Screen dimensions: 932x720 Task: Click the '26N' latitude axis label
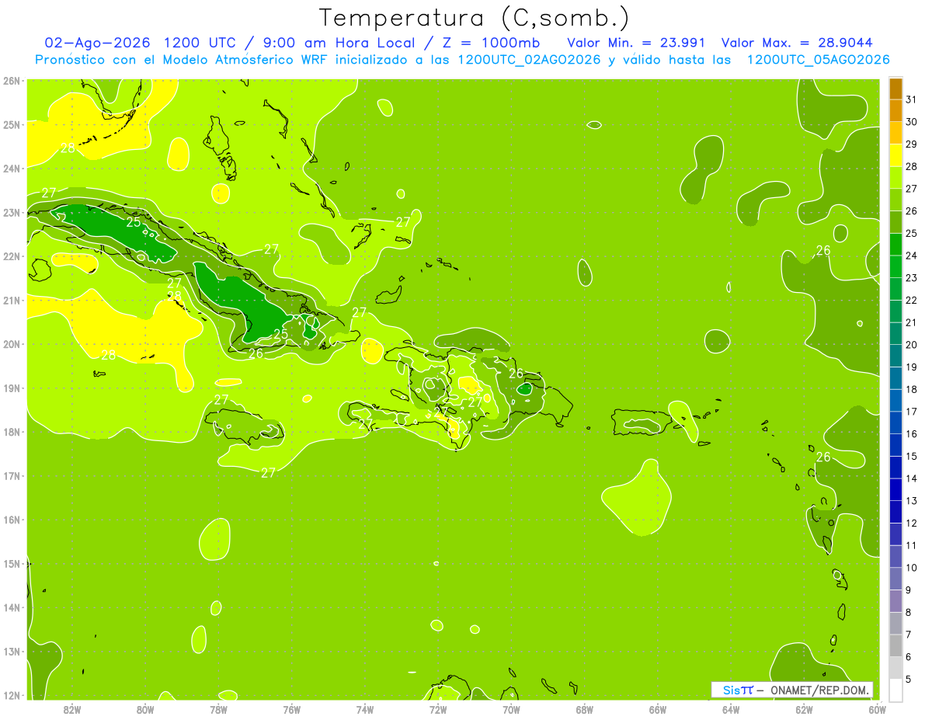coord(11,80)
